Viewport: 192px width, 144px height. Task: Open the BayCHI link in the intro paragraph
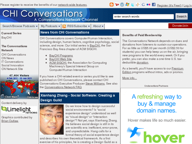[x=95, y=45]
